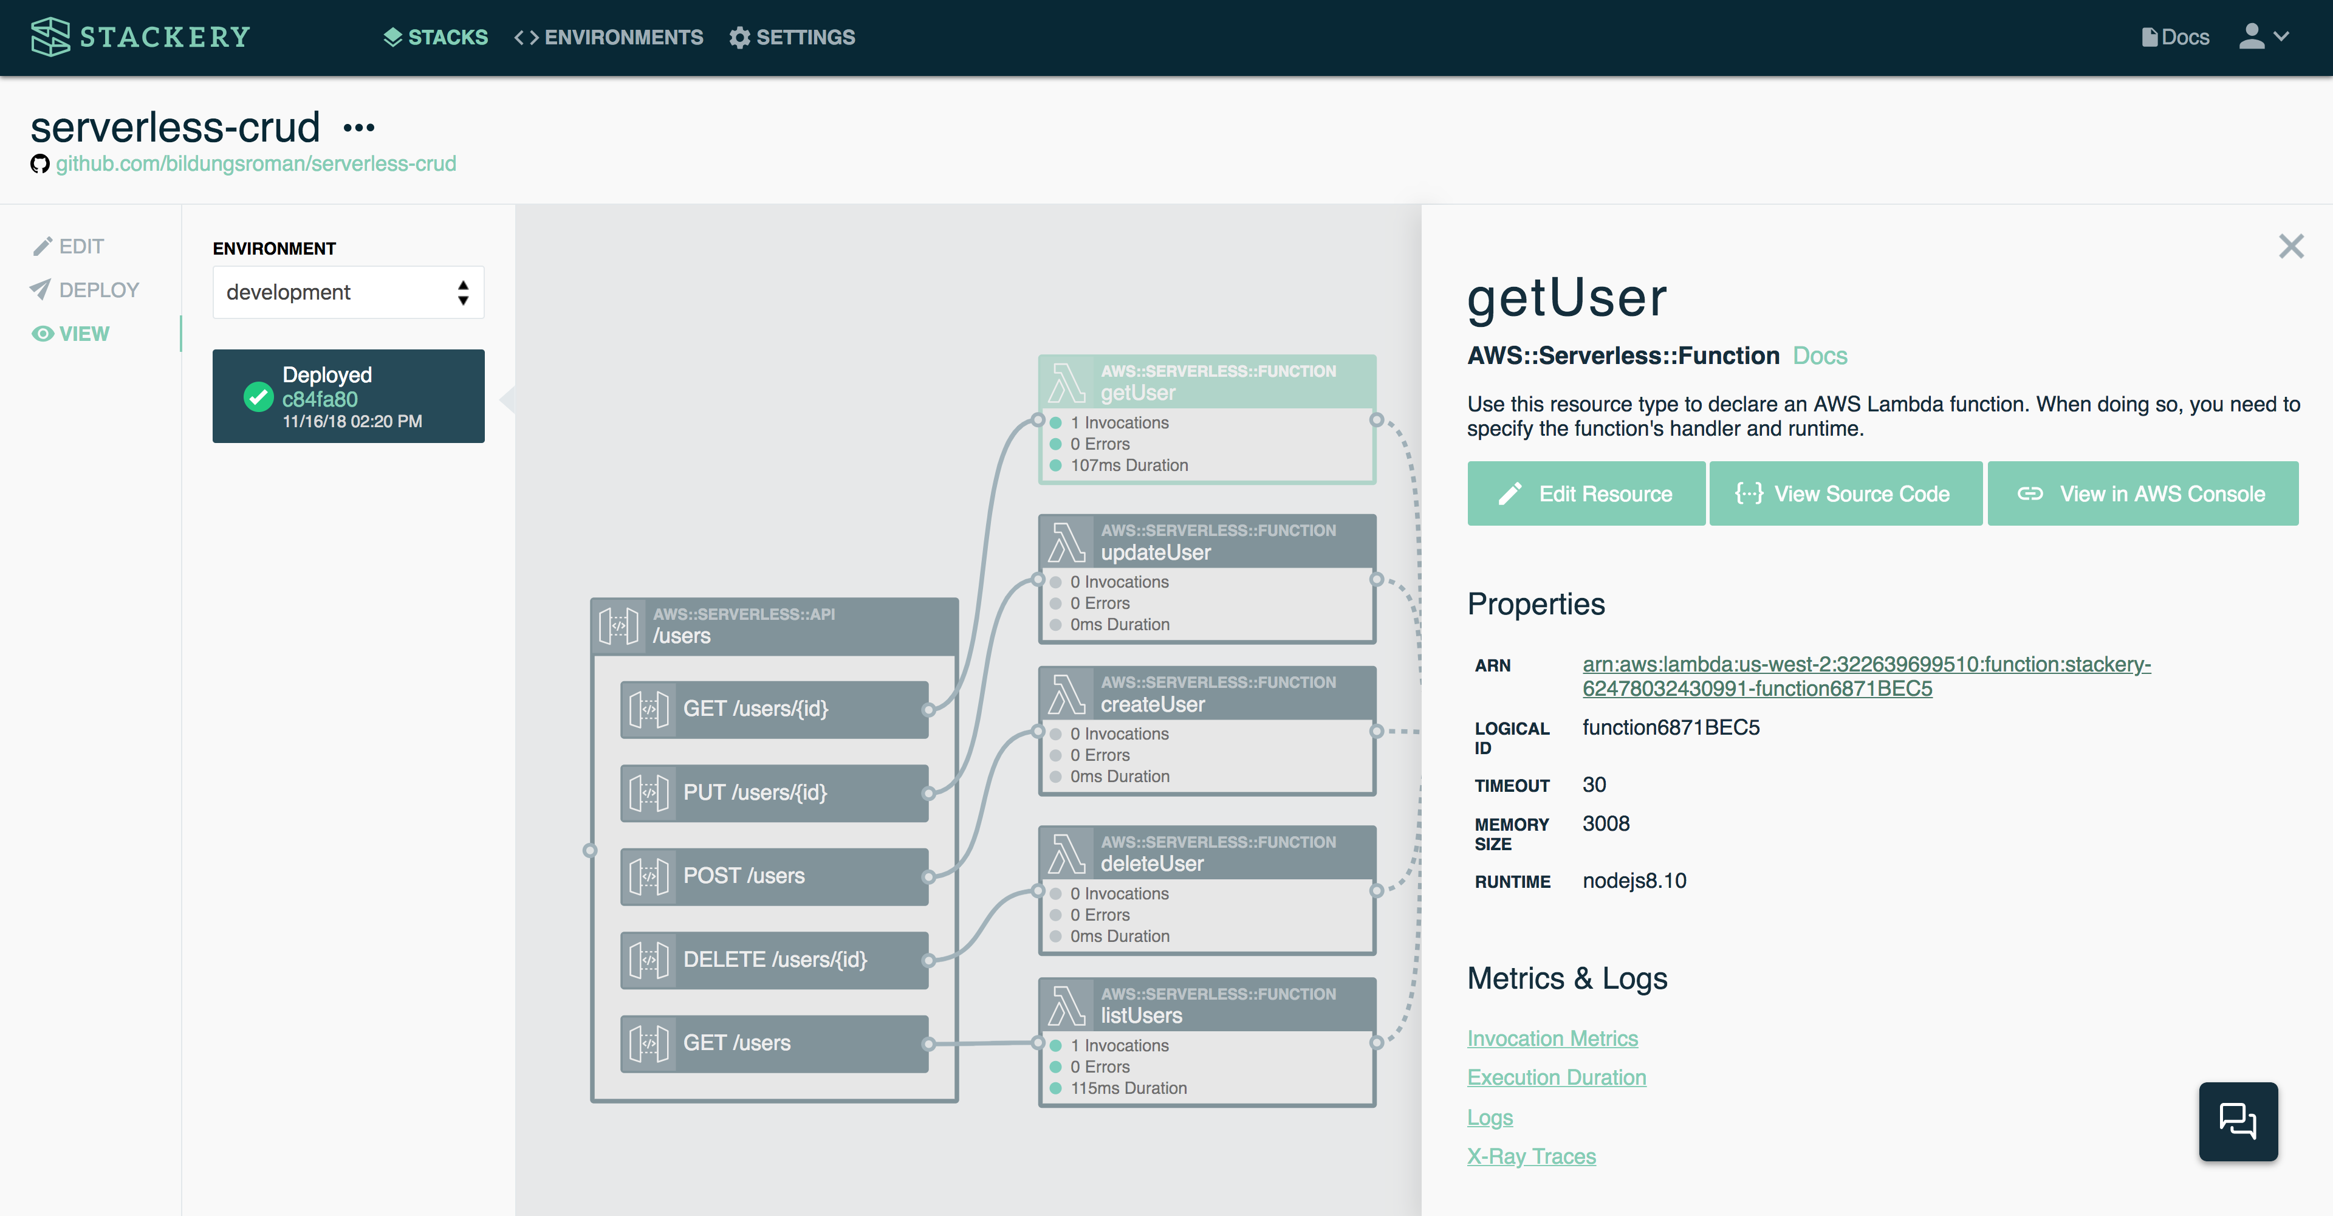Viewport: 2333px width, 1216px height.
Task: Click the PUT /users/{id} route icon
Action: (649, 793)
